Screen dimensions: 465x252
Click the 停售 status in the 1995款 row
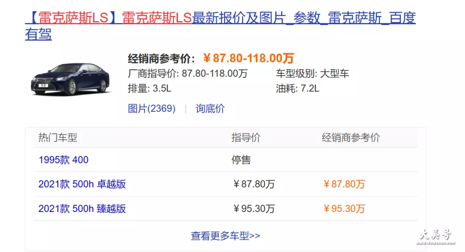click(241, 160)
